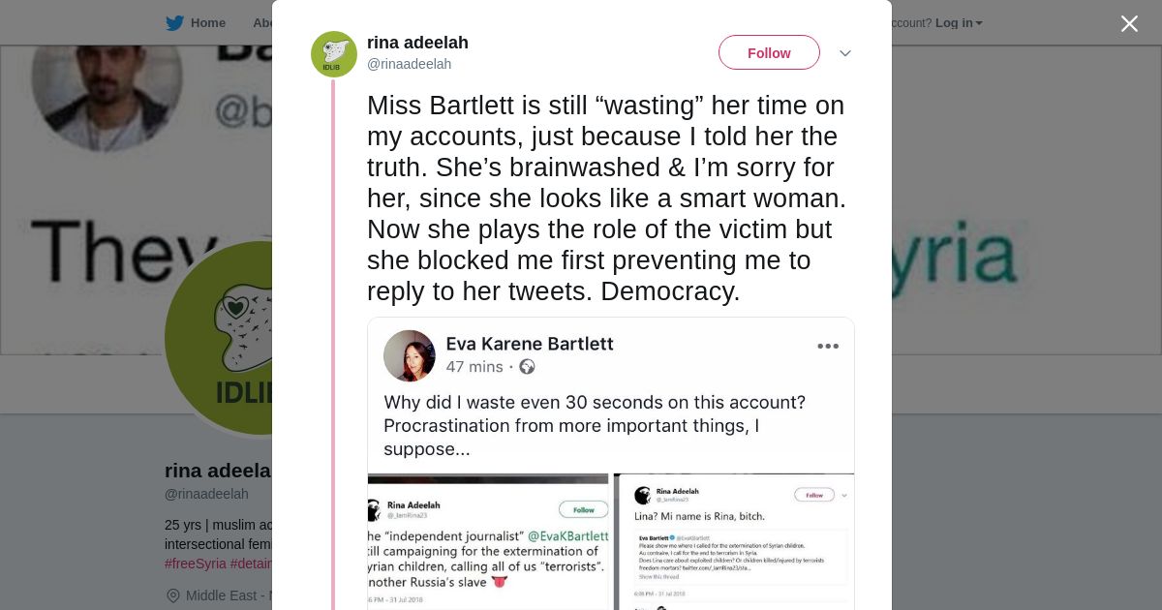Click rina adeelah's green avatar in the tweet
The height and width of the screenshot is (610, 1162).
click(x=334, y=54)
